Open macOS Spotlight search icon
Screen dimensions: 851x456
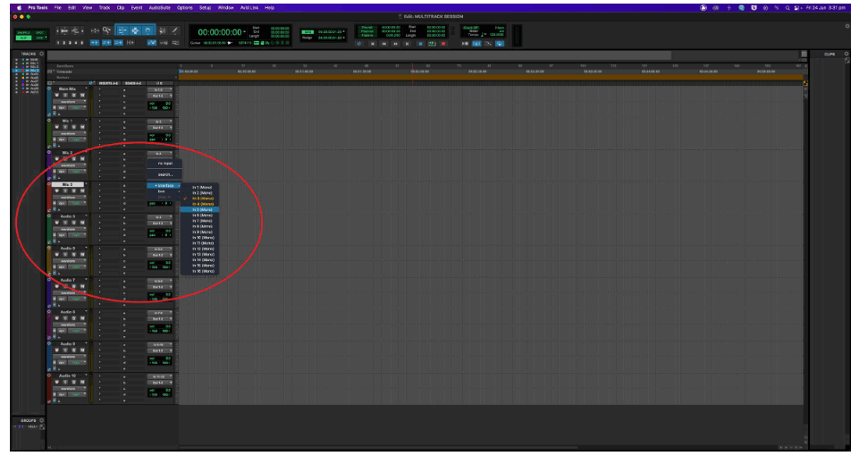787,7
